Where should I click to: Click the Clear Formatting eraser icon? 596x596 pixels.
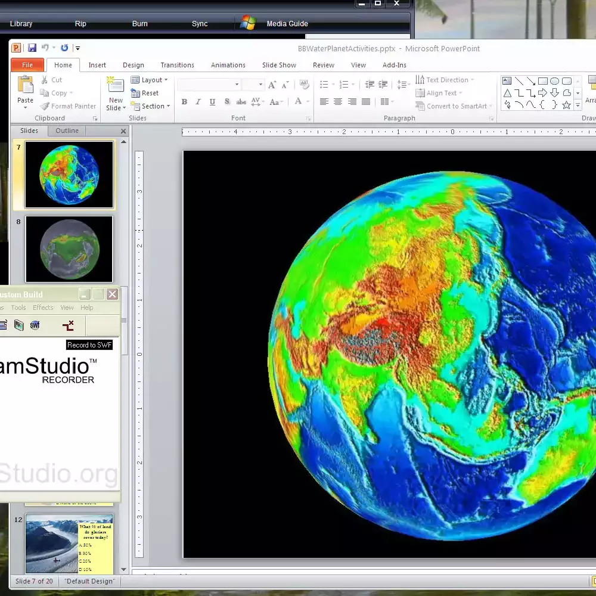(x=304, y=84)
